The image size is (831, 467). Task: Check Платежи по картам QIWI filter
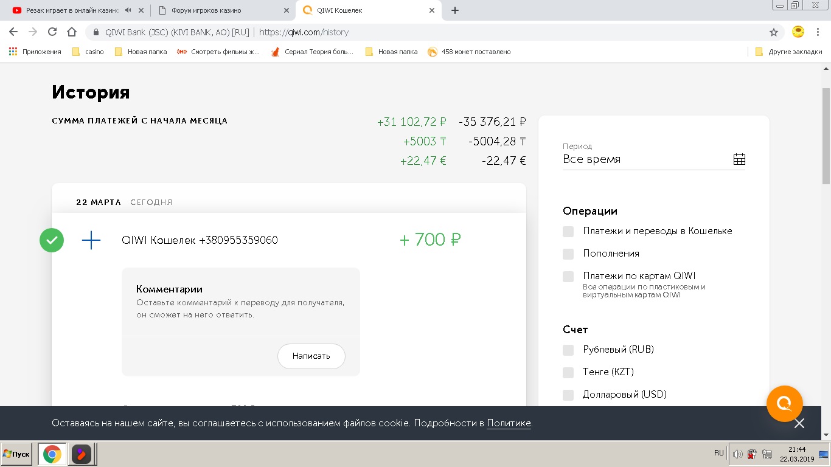pyautogui.click(x=568, y=276)
